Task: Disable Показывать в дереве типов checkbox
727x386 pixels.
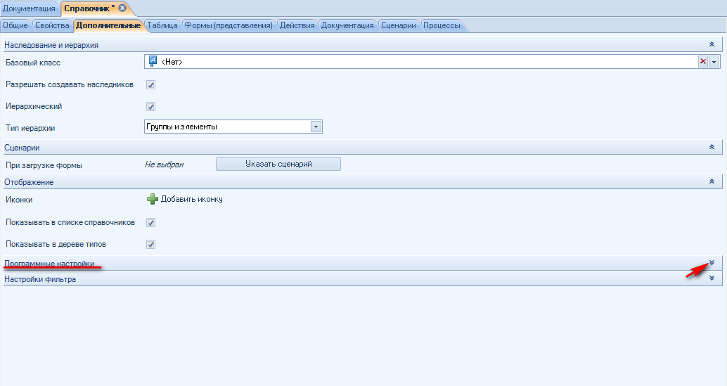Action: [150, 245]
